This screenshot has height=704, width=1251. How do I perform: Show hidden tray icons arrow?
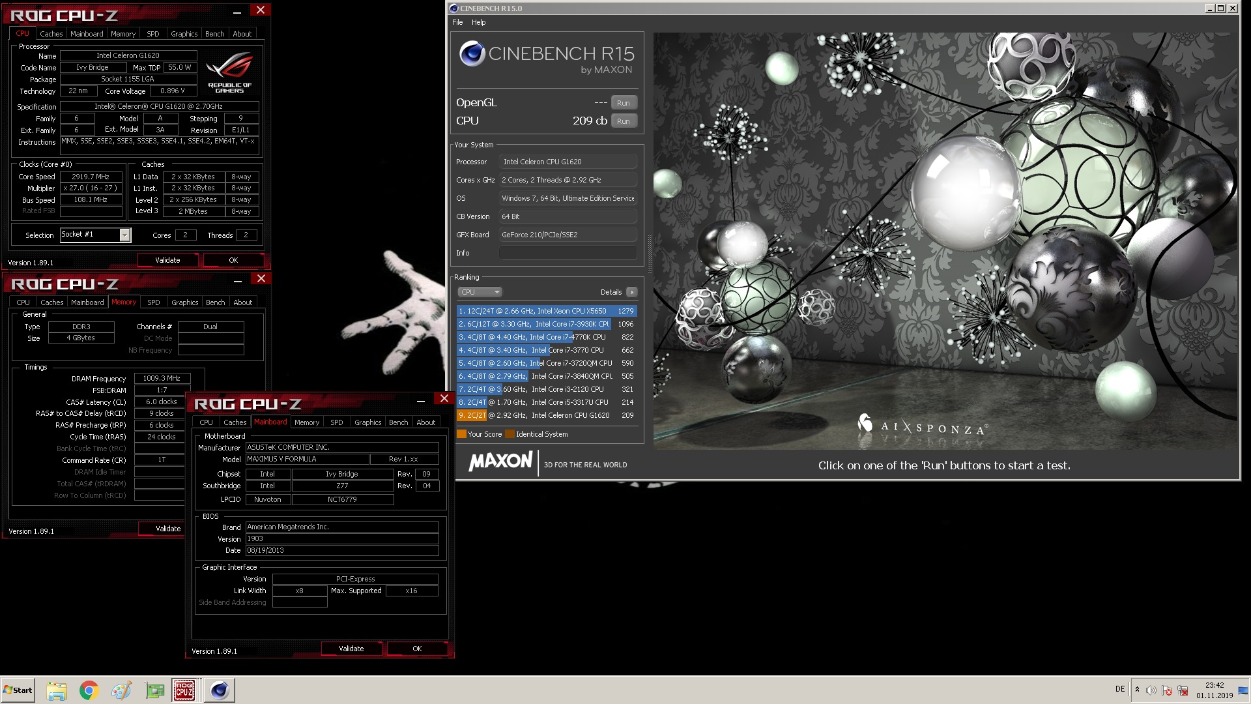point(1137,690)
